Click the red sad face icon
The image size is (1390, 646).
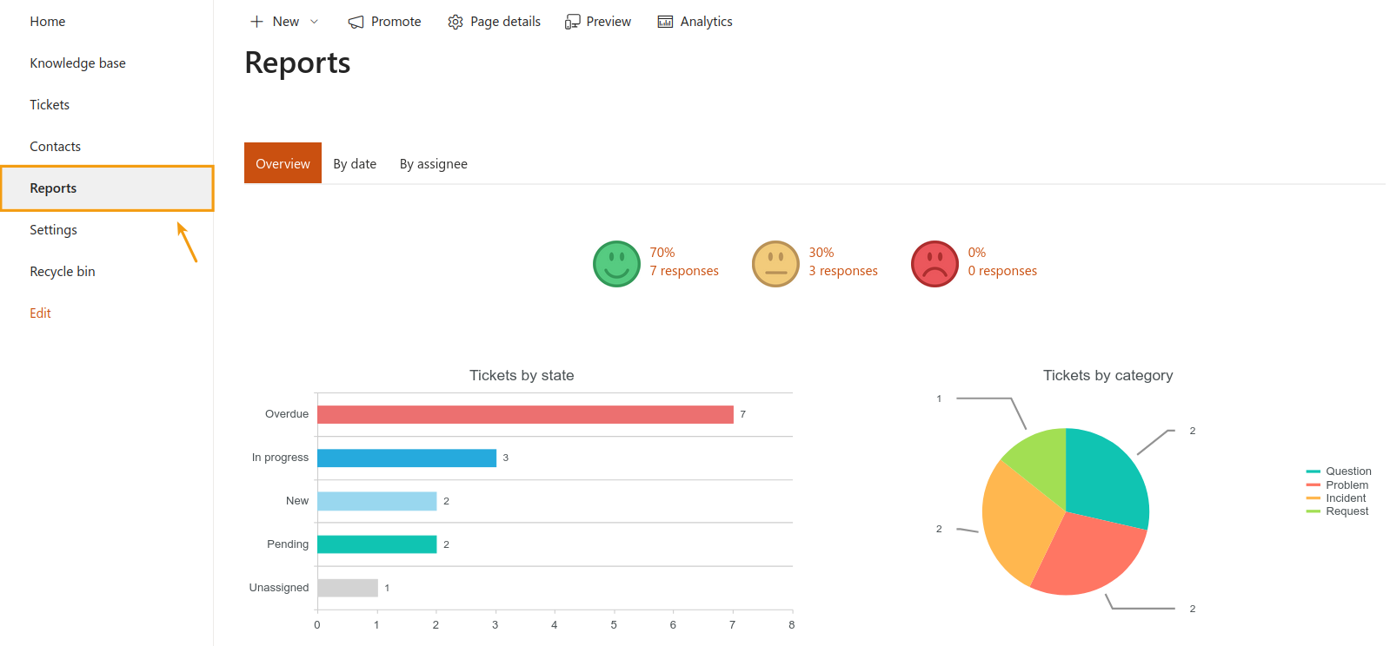[x=934, y=264]
